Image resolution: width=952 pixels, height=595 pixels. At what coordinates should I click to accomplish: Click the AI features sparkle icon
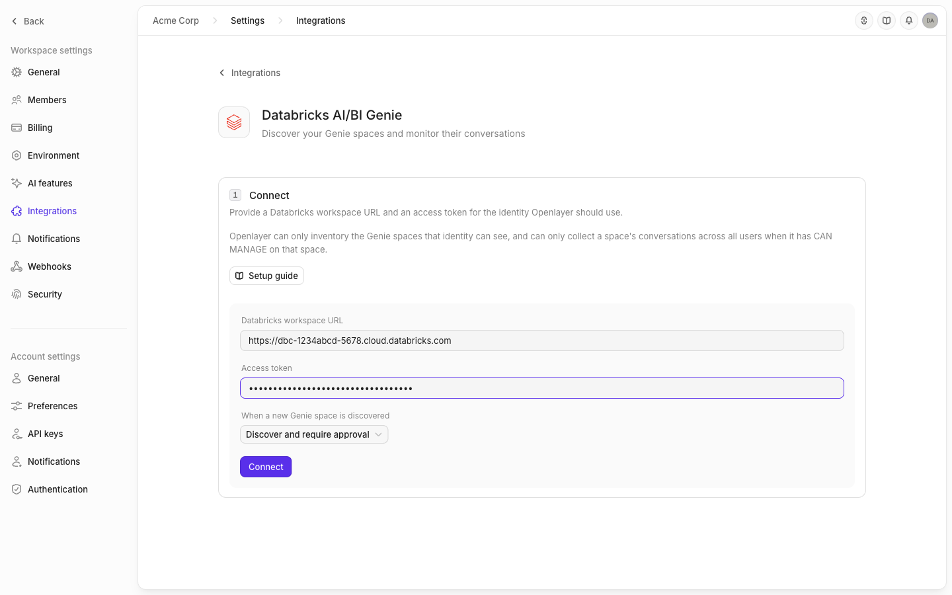coord(17,183)
